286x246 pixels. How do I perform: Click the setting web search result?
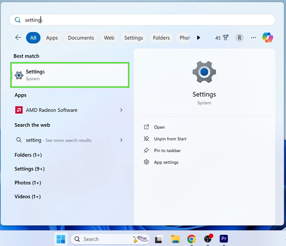tap(69, 140)
